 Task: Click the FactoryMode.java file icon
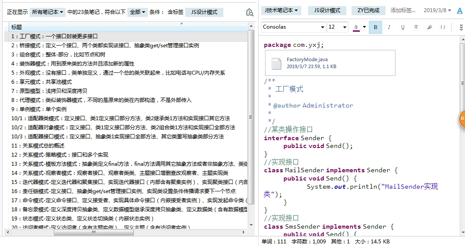coord(276,63)
